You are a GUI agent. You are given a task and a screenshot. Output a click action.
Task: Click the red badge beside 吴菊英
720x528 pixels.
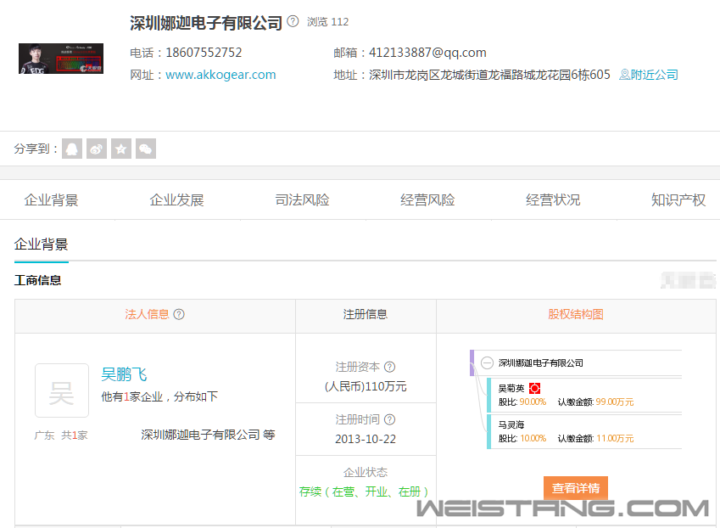click(534, 388)
